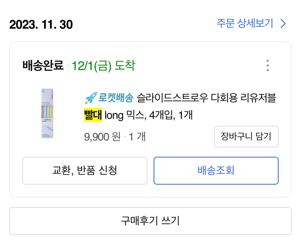Viewport: 301px width, 244px height.
Task: Select the quantity text showing 1 개
Action: point(137,136)
